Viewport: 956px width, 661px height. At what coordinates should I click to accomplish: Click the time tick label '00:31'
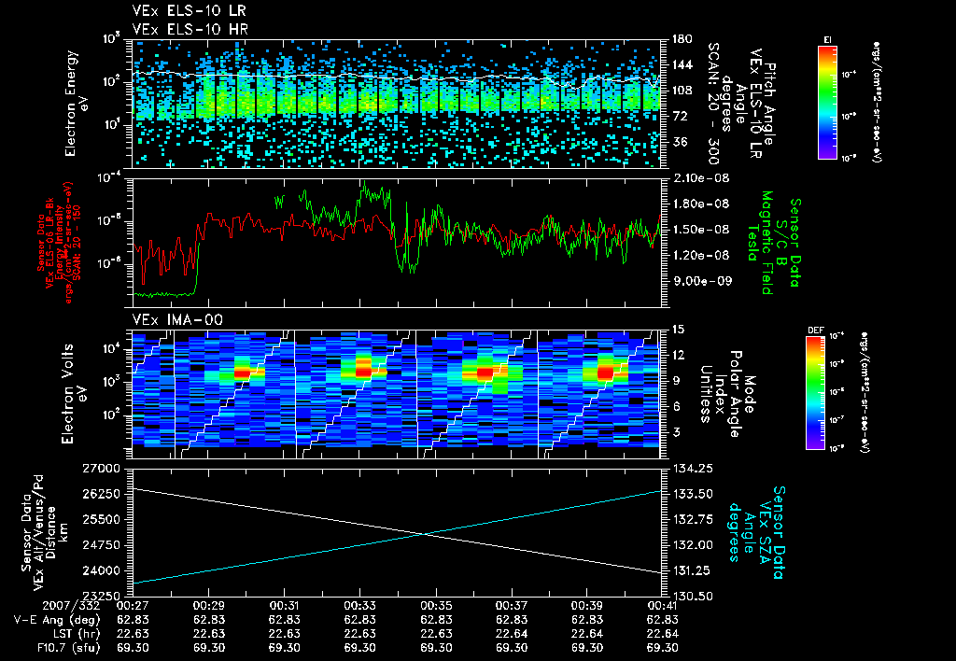pos(284,606)
